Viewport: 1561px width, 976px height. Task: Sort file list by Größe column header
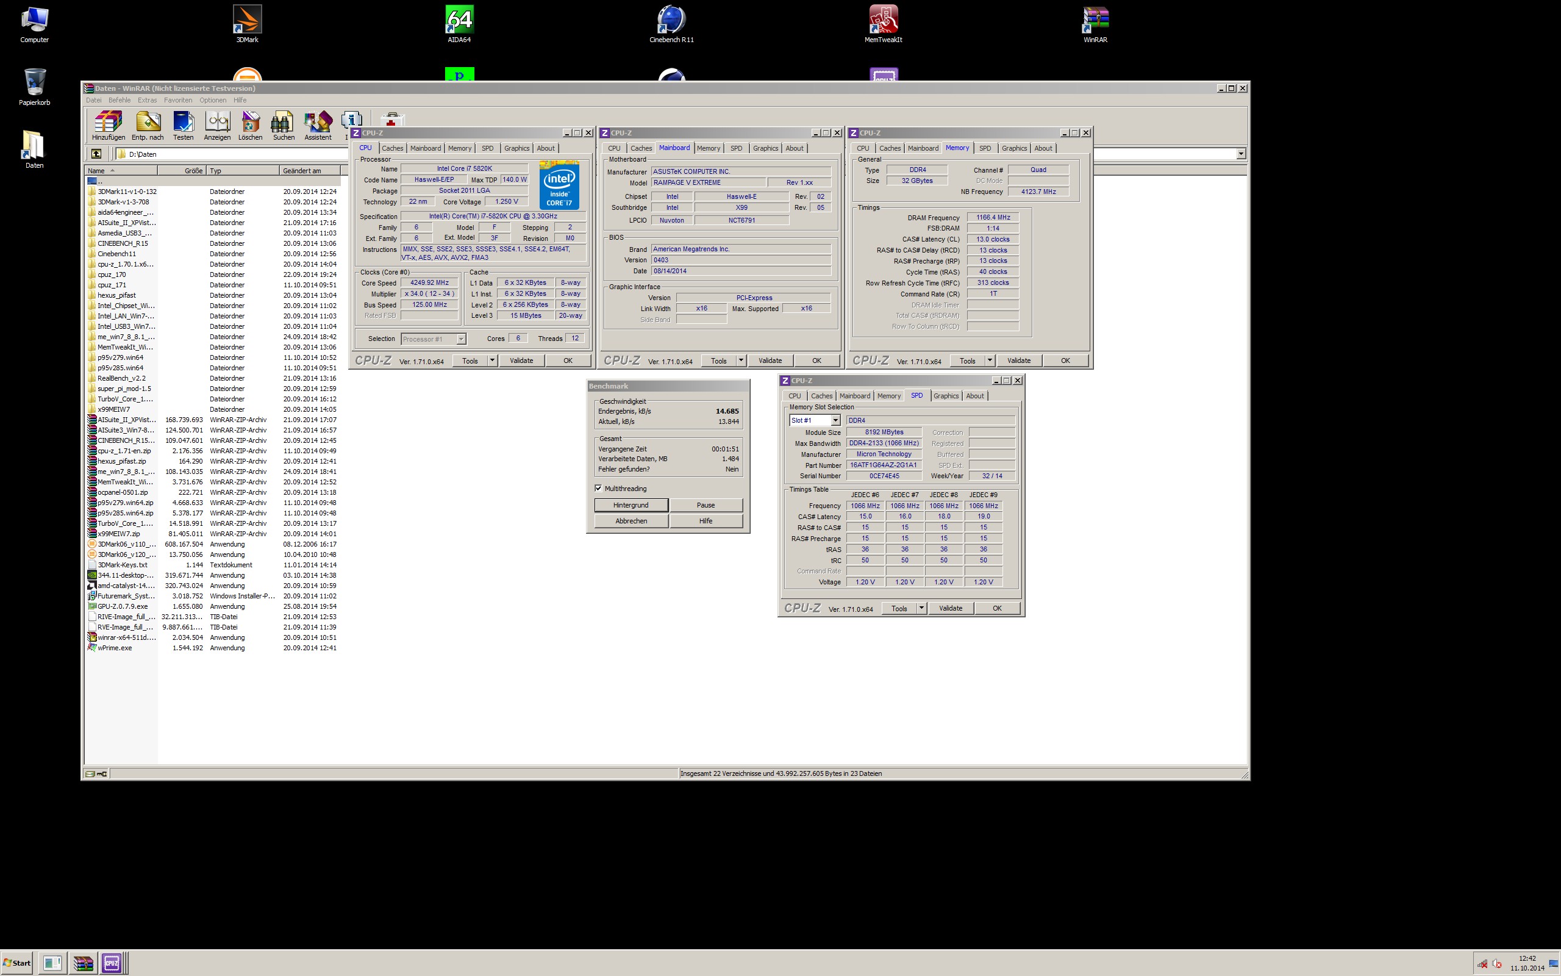pos(182,170)
